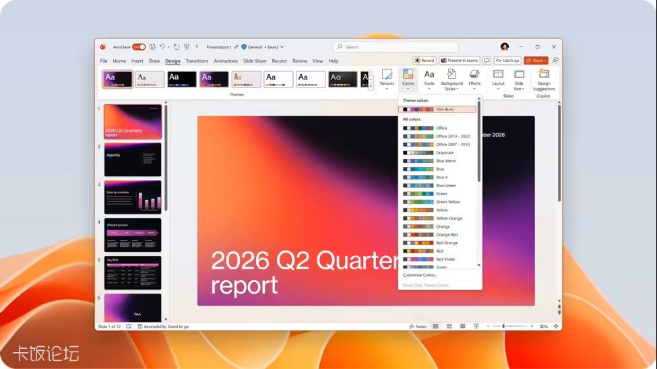657x369 pixels.
Task: Apply the black theme with blue accents
Action: tap(182, 79)
